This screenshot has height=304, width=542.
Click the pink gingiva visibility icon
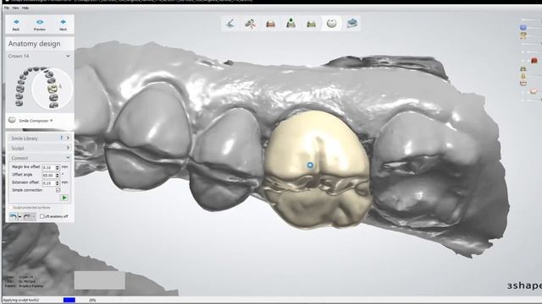(523, 84)
